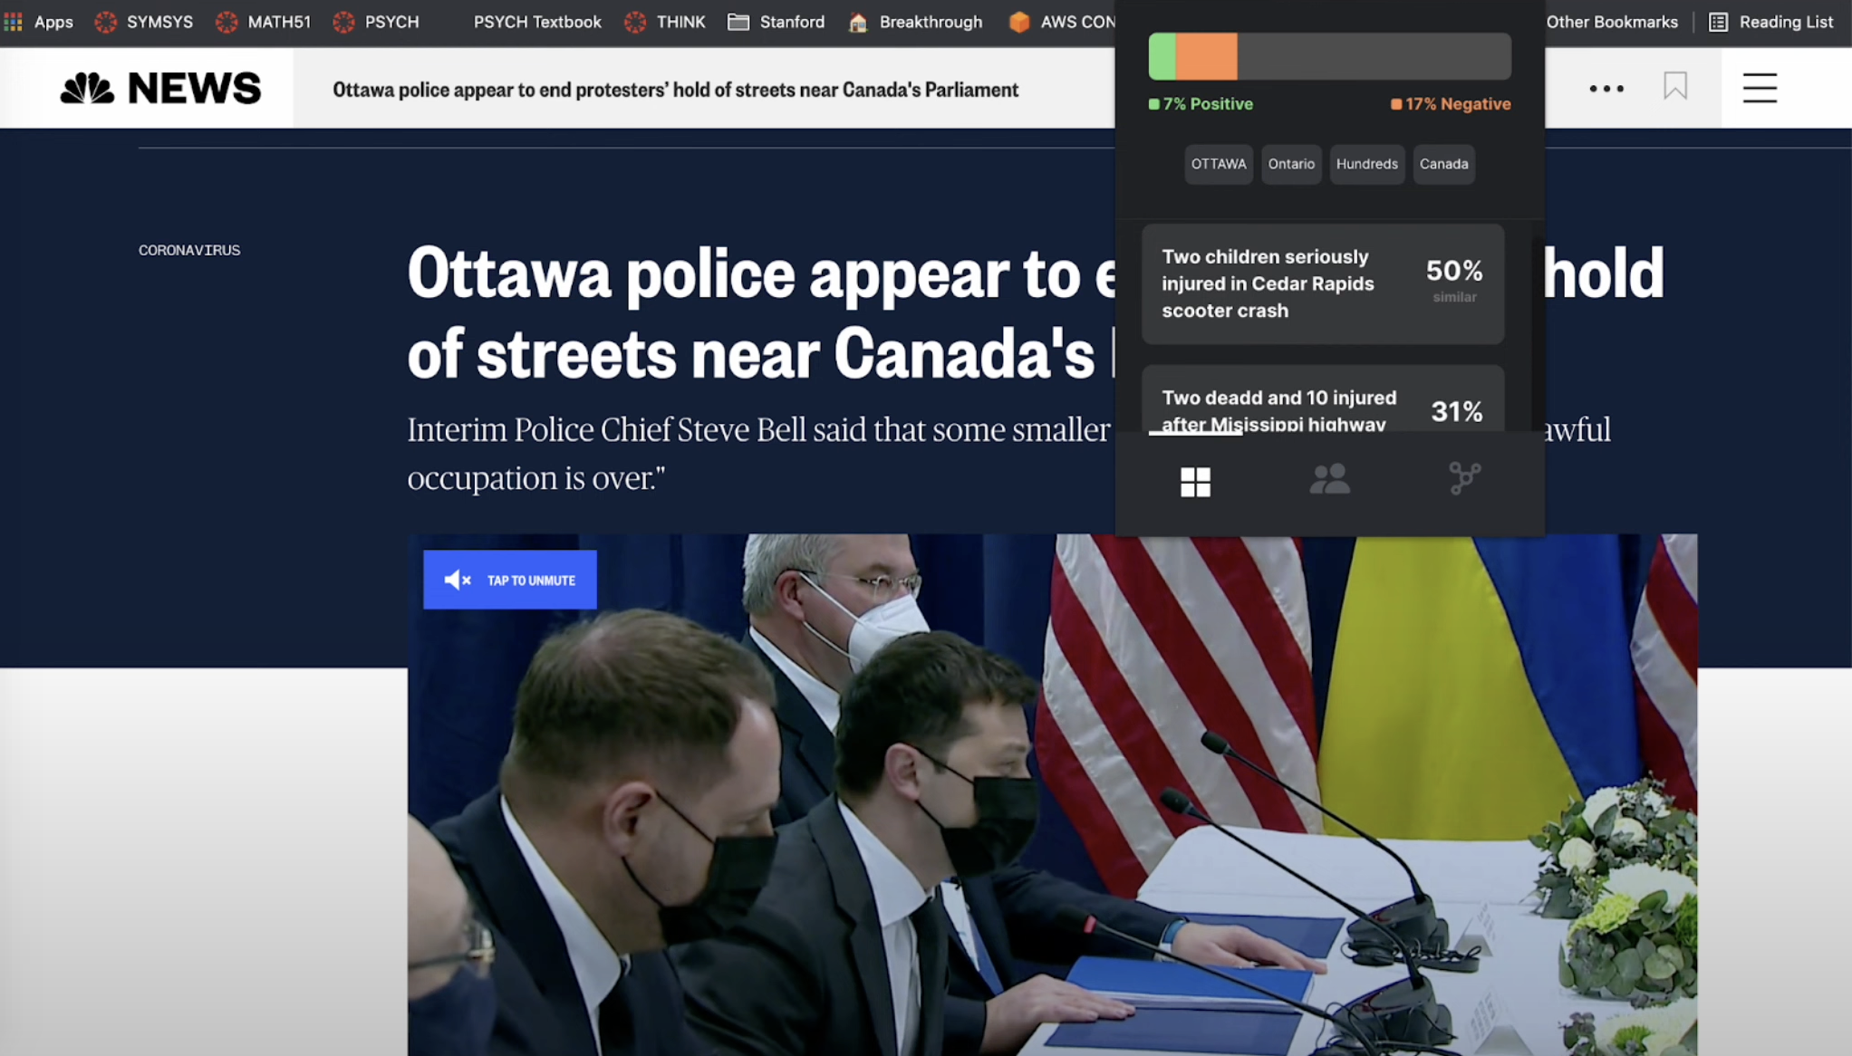The width and height of the screenshot is (1852, 1056).
Task: Click the '50%' similarity value
Action: 1454,270
